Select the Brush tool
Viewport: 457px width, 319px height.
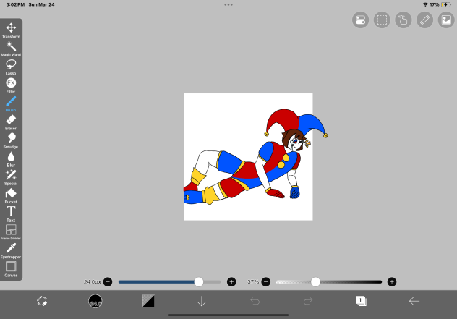click(x=11, y=104)
